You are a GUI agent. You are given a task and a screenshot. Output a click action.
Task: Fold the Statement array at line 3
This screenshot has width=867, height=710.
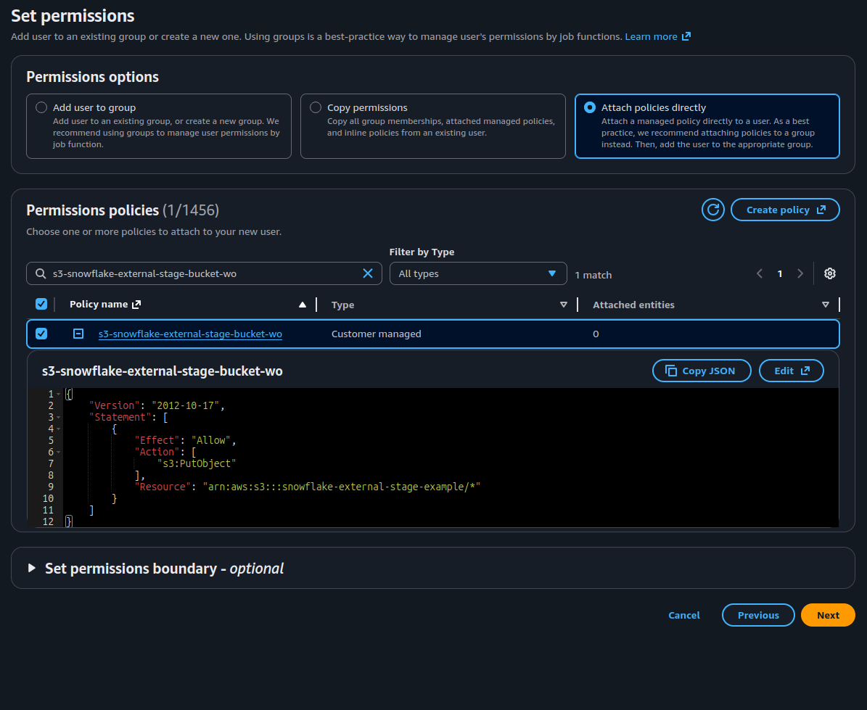coord(59,417)
